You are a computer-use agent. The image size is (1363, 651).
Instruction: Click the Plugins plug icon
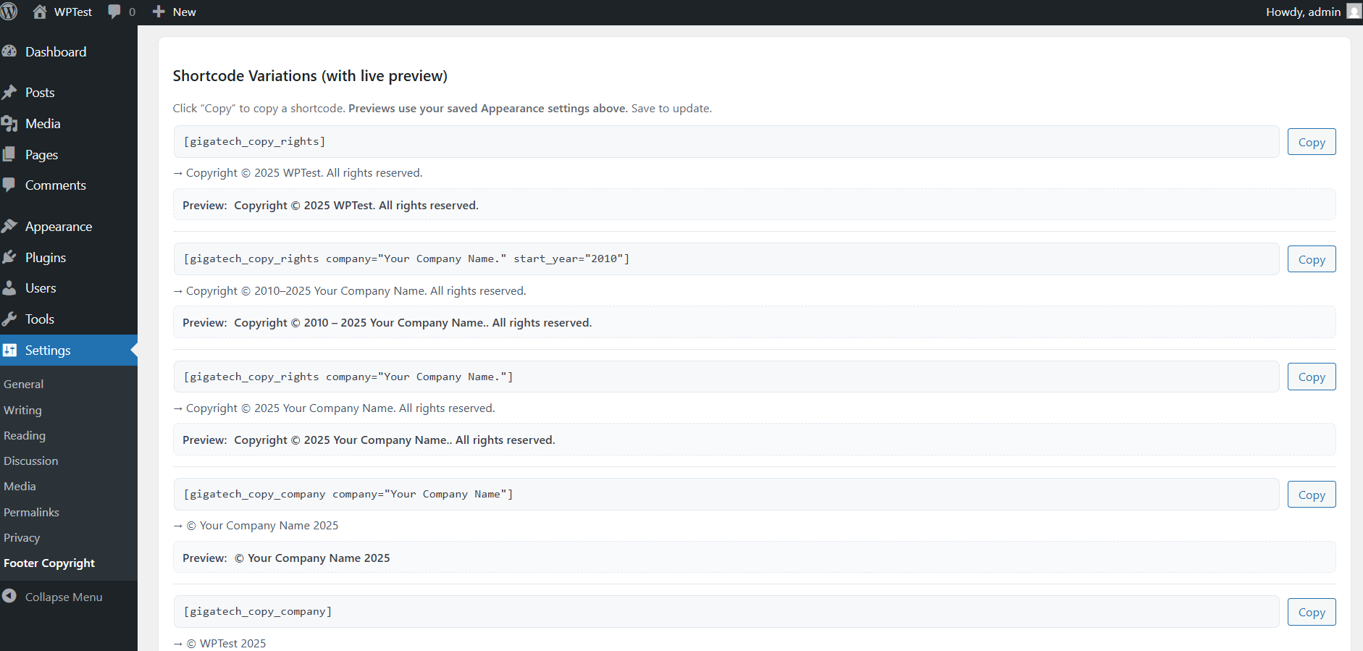coord(9,257)
